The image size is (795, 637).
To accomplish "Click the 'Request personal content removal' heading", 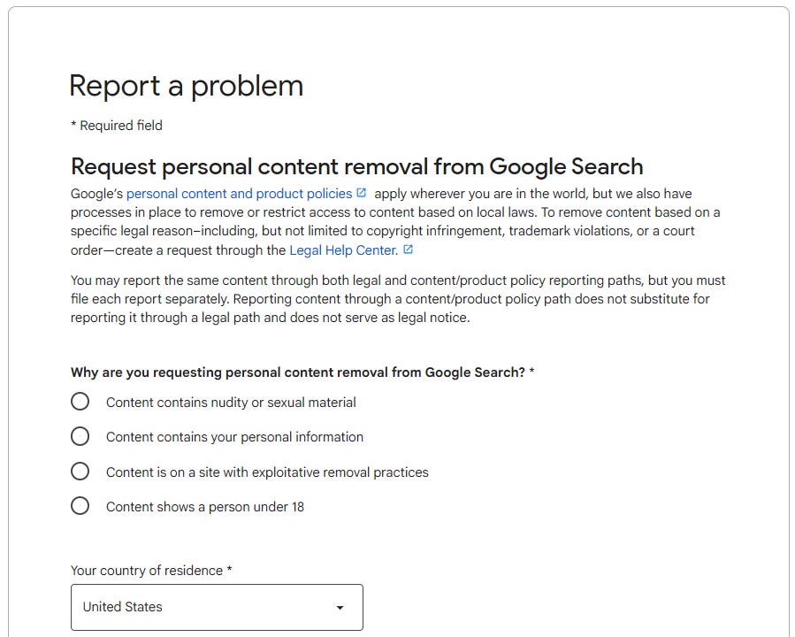I will pos(356,166).
